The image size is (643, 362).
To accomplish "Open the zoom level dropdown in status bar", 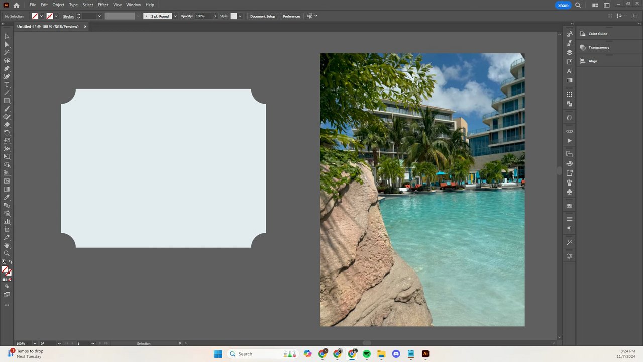I will click(35, 343).
